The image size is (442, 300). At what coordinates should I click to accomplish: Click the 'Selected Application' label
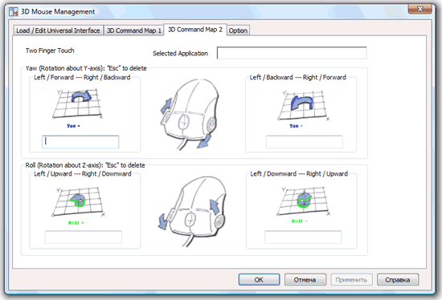[x=180, y=54]
